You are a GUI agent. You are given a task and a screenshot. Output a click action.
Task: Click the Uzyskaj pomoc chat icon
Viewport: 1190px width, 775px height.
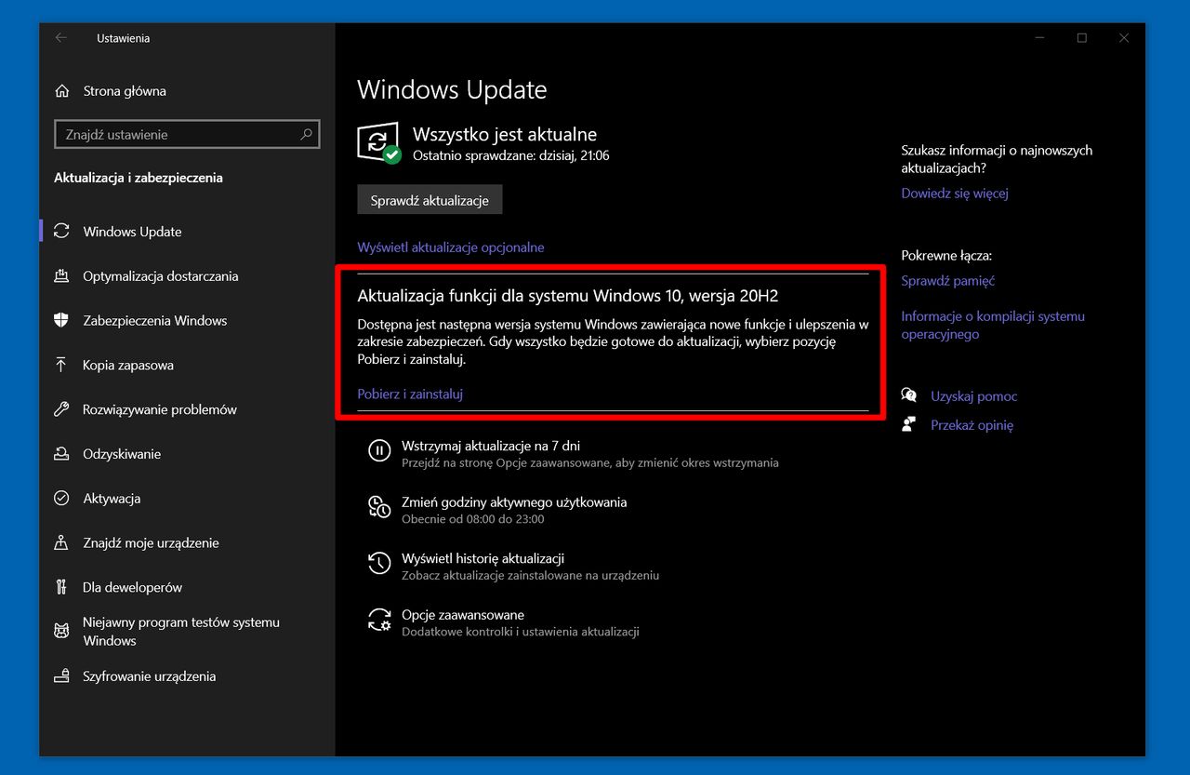(909, 395)
